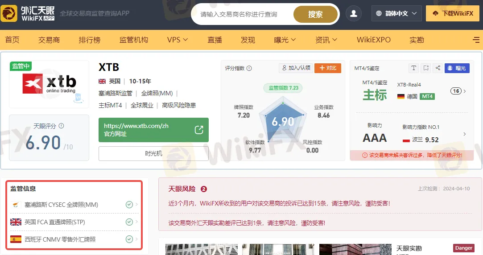Expand the 西班牙 CNMV row arrow
The image size is (483, 255).
(x=136, y=239)
